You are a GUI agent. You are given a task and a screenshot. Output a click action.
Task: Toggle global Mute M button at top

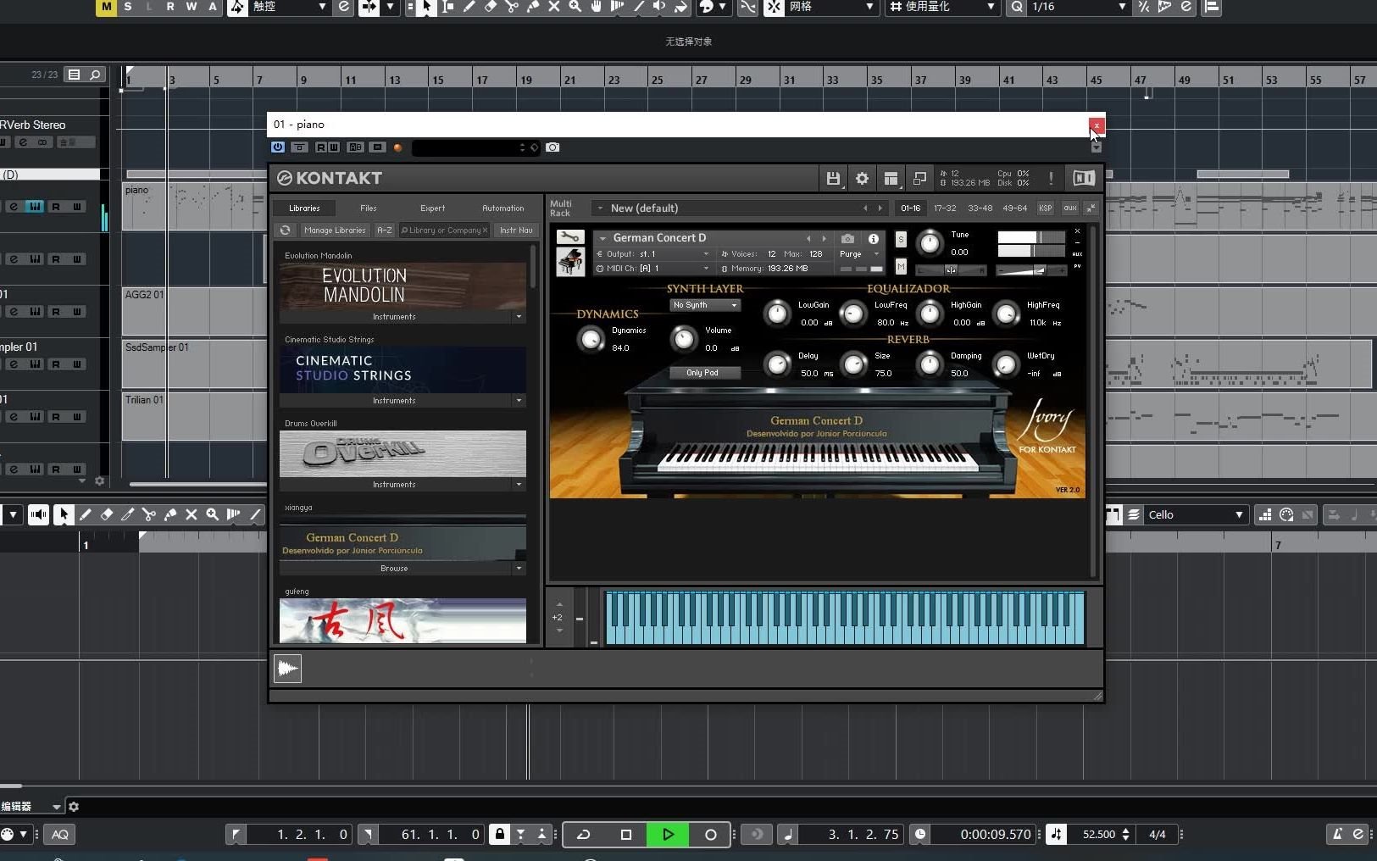(106, 7)
